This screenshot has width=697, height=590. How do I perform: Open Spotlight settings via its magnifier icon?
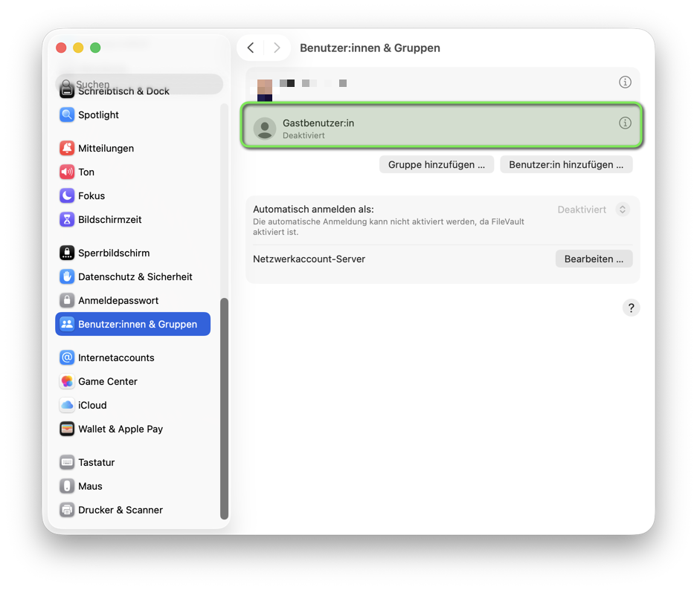(67, 115)
